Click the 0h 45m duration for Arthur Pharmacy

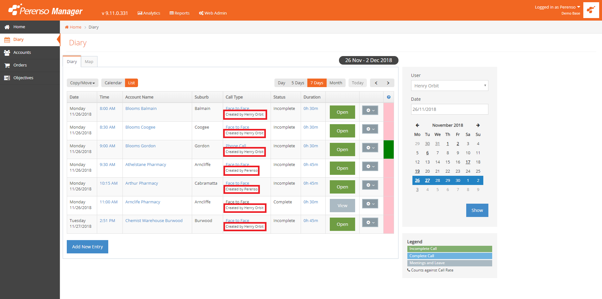click(x=311, y=183)
